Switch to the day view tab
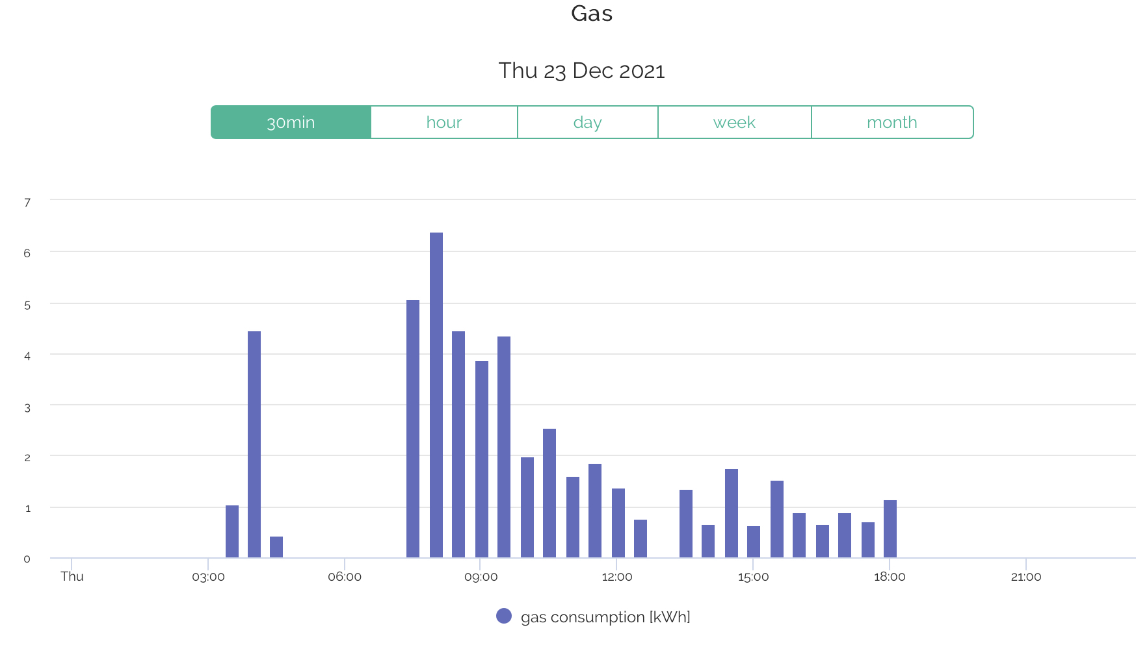The width and height of the screenshot is (1136, 647). tap(587, 122)
